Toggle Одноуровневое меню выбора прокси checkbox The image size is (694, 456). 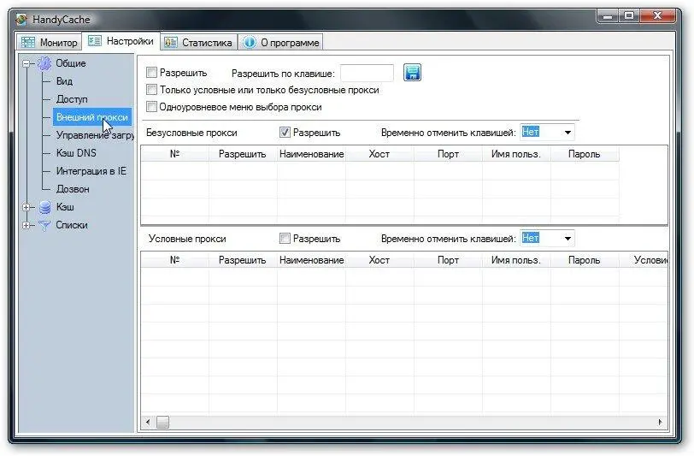pos(152,107)
